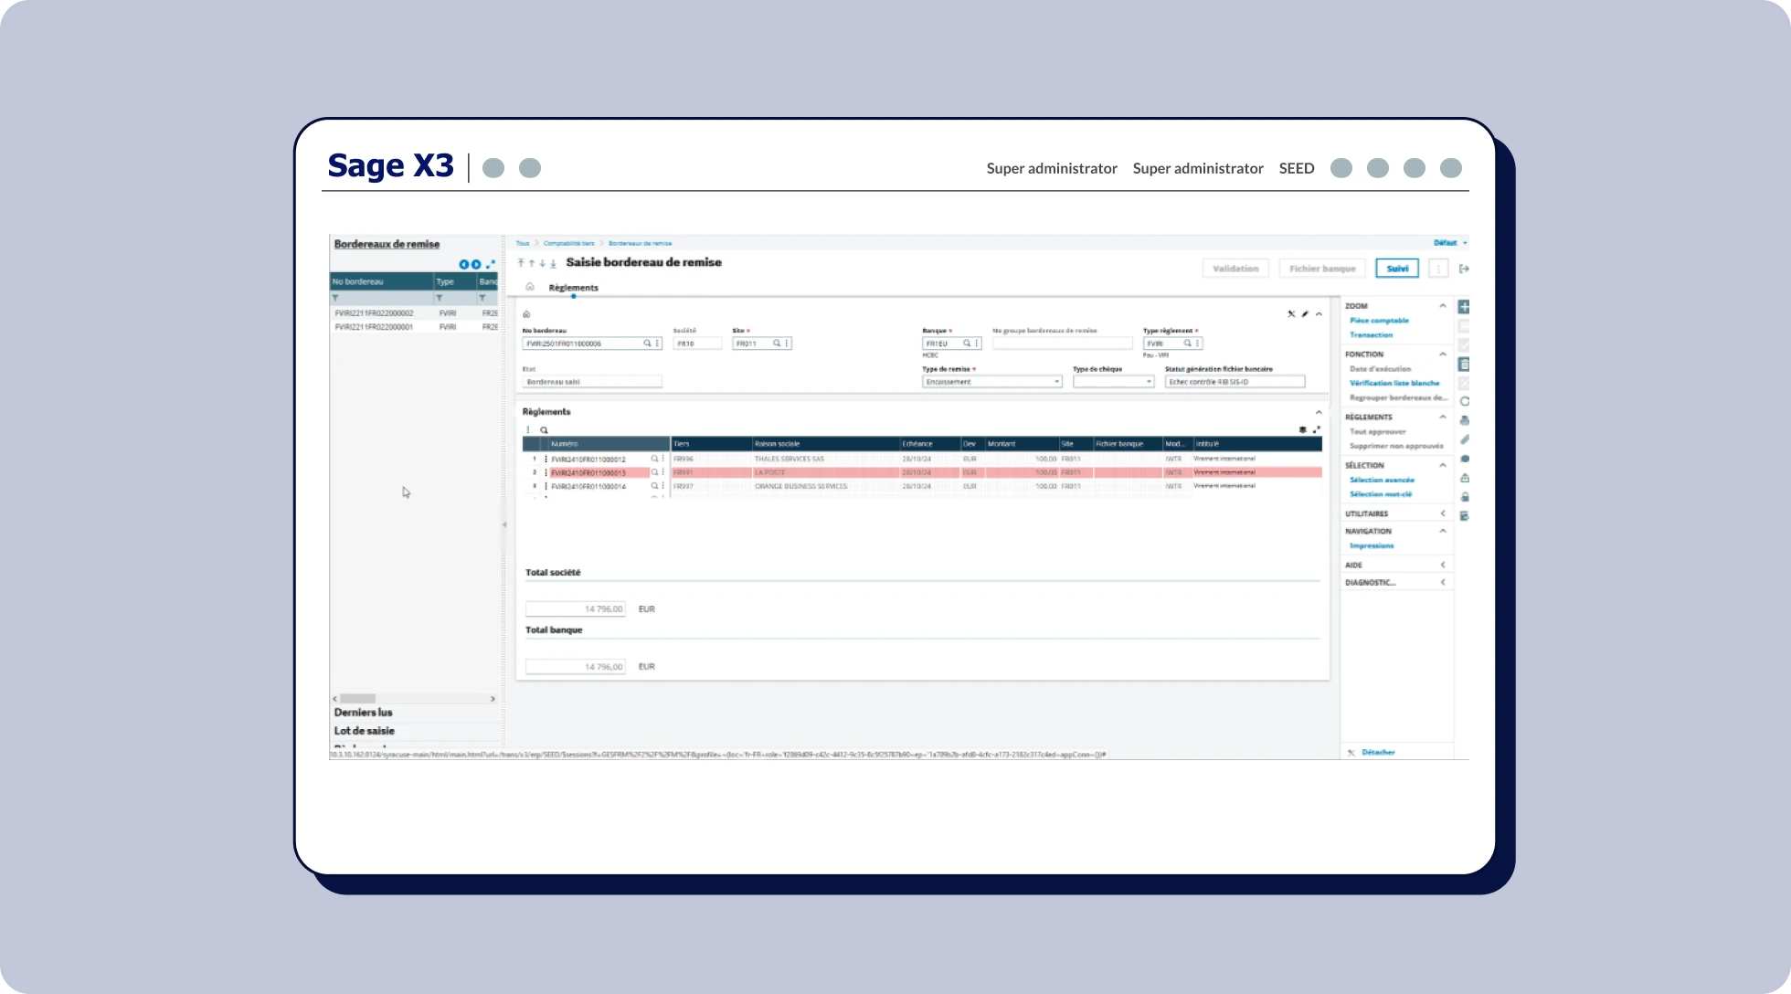The width and height of the screenshot is (1791, 994).
Task: Click search icon in No bordereau field
Action: [647, 344]
